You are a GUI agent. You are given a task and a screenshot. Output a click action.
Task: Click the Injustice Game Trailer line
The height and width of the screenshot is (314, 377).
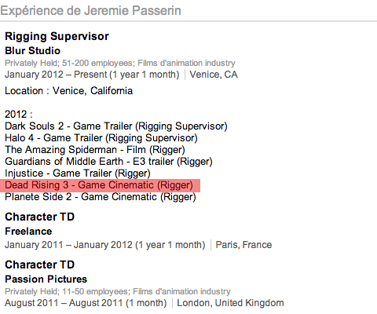(x=78, y=173)
